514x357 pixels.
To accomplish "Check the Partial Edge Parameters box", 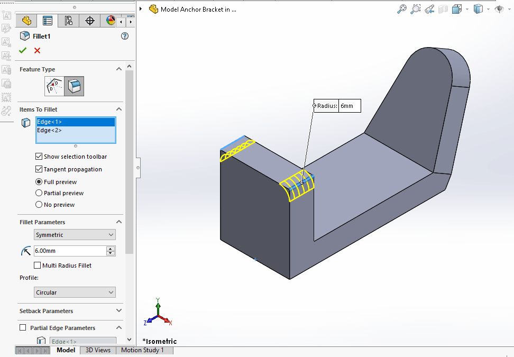I will (x=23, y=327).
